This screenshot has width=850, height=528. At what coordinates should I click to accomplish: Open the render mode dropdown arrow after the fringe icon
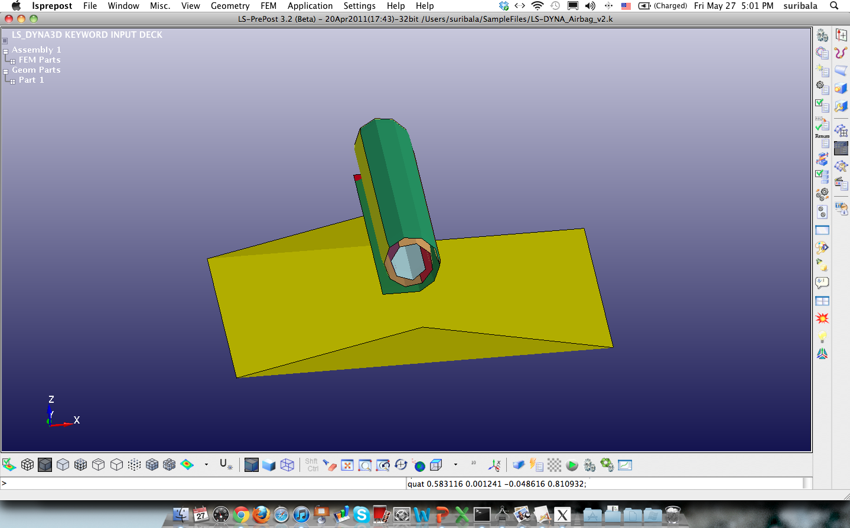pos(206,465)
